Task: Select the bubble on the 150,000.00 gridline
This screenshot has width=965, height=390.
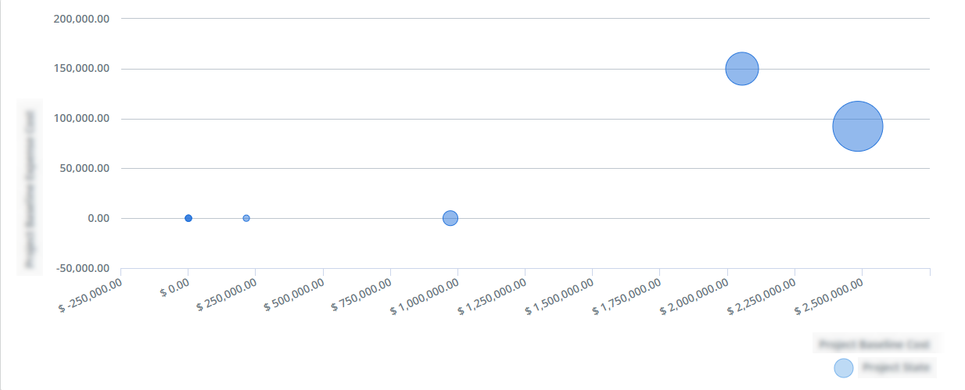Action: (742, 69)
